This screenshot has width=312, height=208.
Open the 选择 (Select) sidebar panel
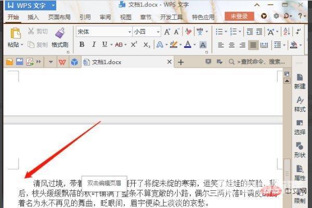pos(300,127)
